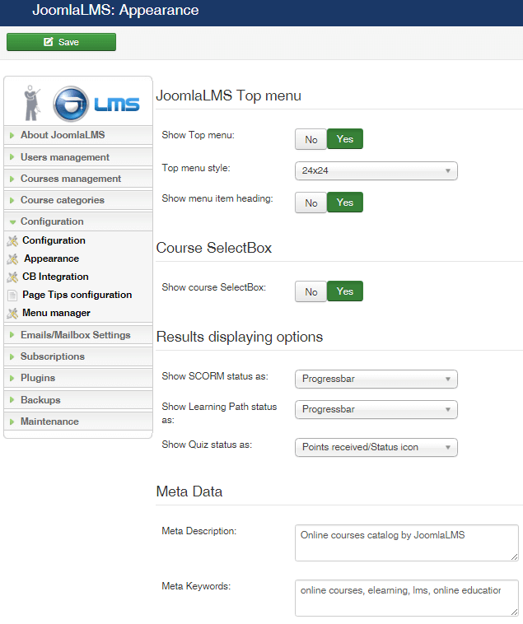This screenshot has width=523, height=624.
Task: Open the Courses management menu
Action: 78,179
